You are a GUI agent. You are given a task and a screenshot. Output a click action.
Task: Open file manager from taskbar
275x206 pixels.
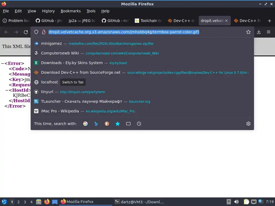39,202
